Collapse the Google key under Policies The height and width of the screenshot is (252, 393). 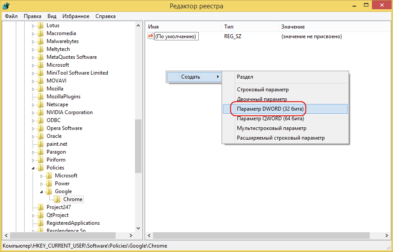point(42,192)
